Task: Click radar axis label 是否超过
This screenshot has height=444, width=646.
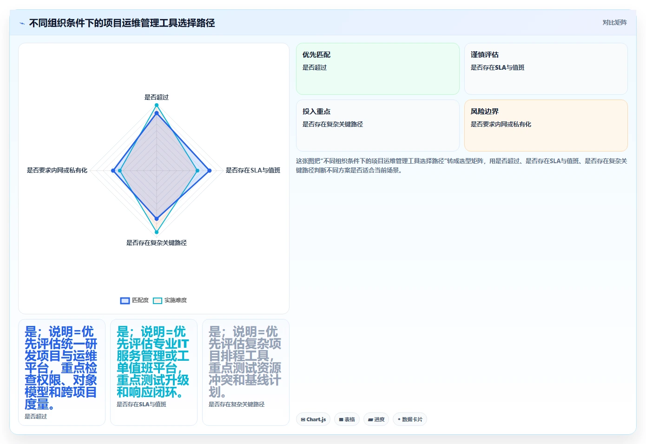Action: coord(157,97)
